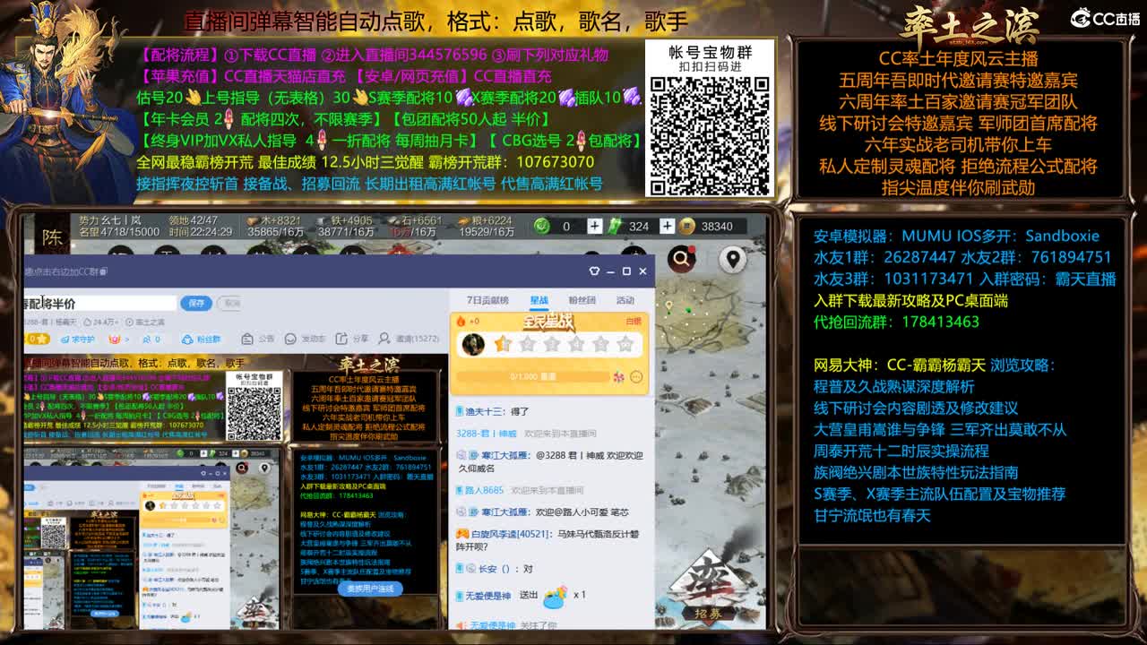Click streamer avatar in star battle card
Screen dimensions: 1147x645
(x=473, y=344)
